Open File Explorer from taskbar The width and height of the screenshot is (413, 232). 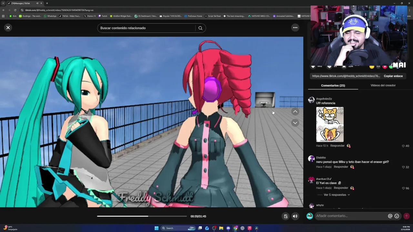click(x=221, y=228)
